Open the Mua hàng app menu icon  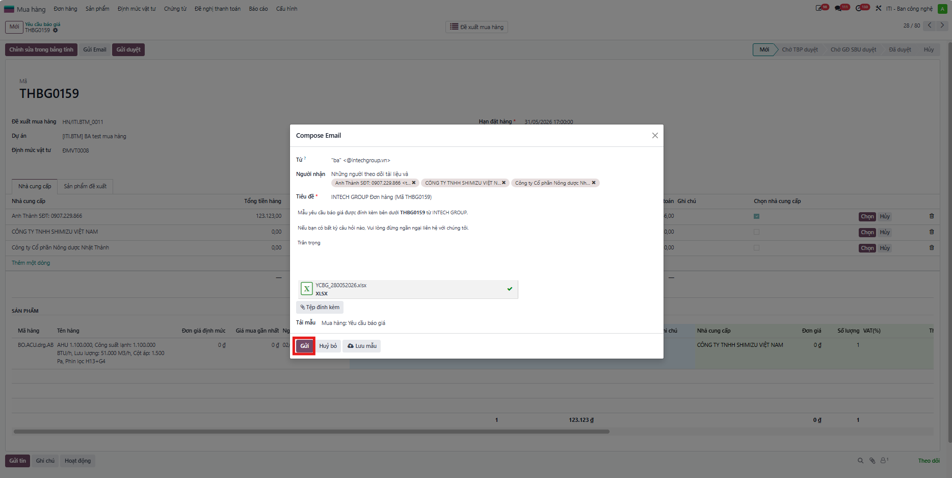9,9
